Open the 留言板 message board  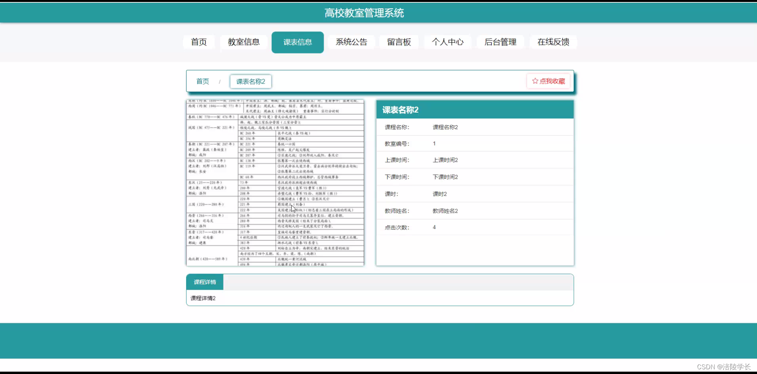[398, 42]
